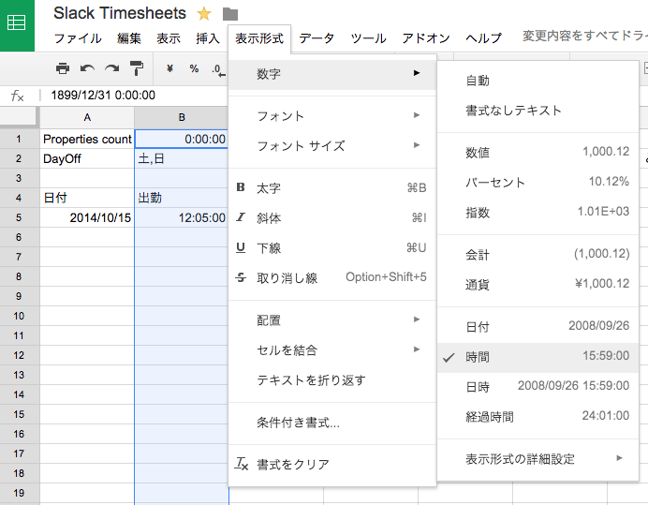Open the 挿入 menu

pyautogui.click(x=208, y=38)
